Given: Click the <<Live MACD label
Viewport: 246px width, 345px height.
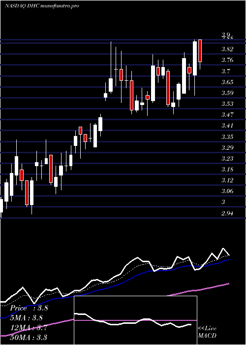Looking at the screenshot, I should click(x=207, y=332).
